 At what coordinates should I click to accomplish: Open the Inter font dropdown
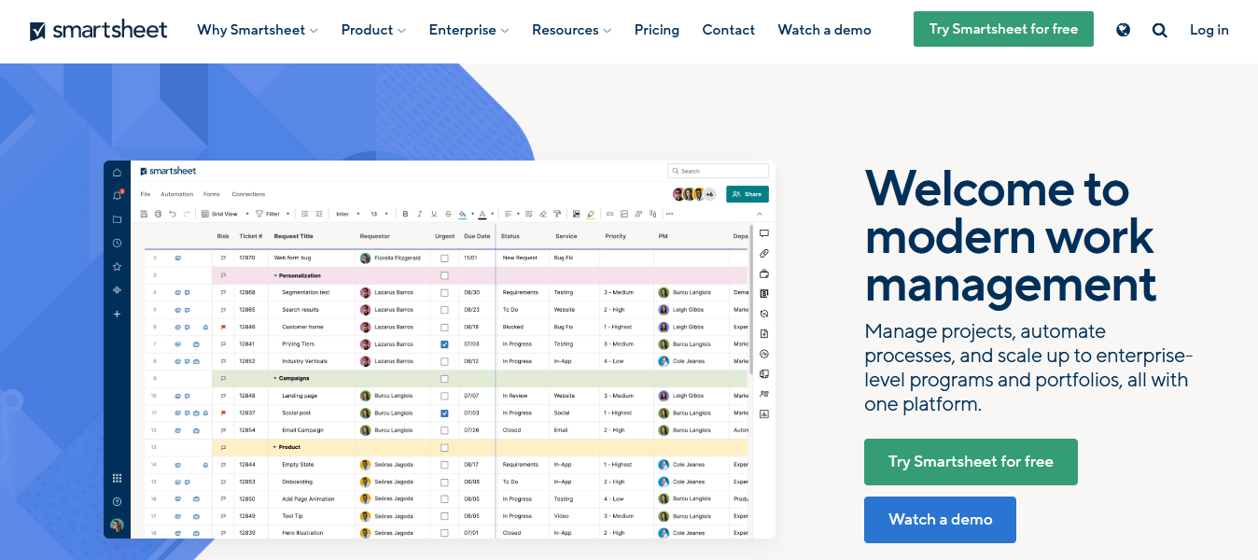[347, 214]
